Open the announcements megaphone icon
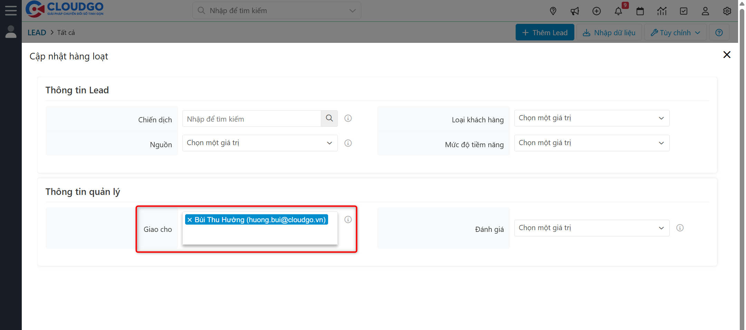This screenshot has height=330, width=746. click(575, 11)
